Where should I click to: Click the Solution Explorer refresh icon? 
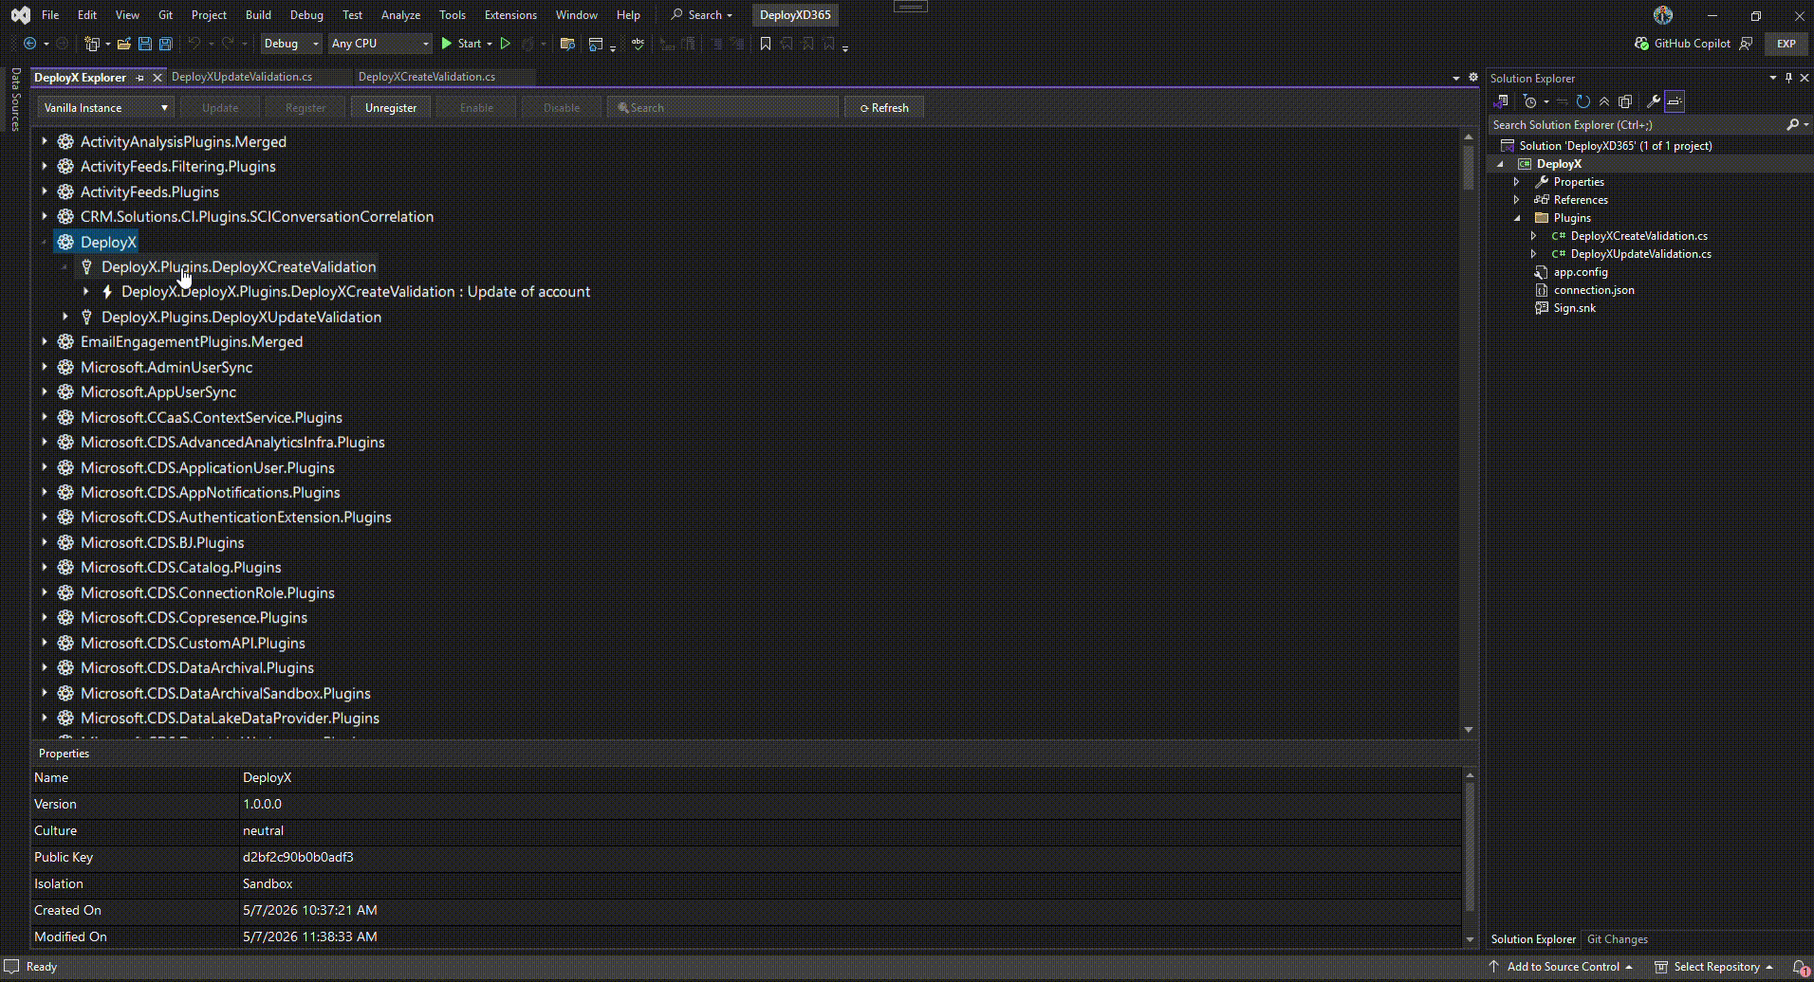(1583, 101)
